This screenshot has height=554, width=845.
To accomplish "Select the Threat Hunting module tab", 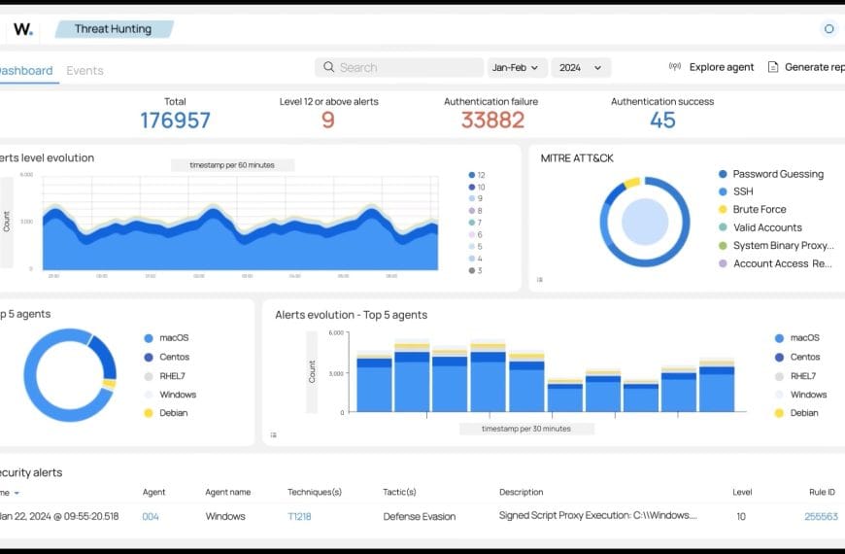I will tap(114, 29).
